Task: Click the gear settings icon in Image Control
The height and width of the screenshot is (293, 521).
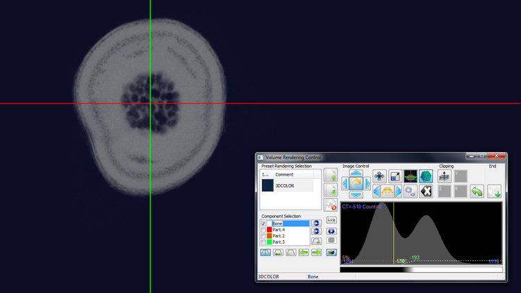Action: [x=411, y=192]
